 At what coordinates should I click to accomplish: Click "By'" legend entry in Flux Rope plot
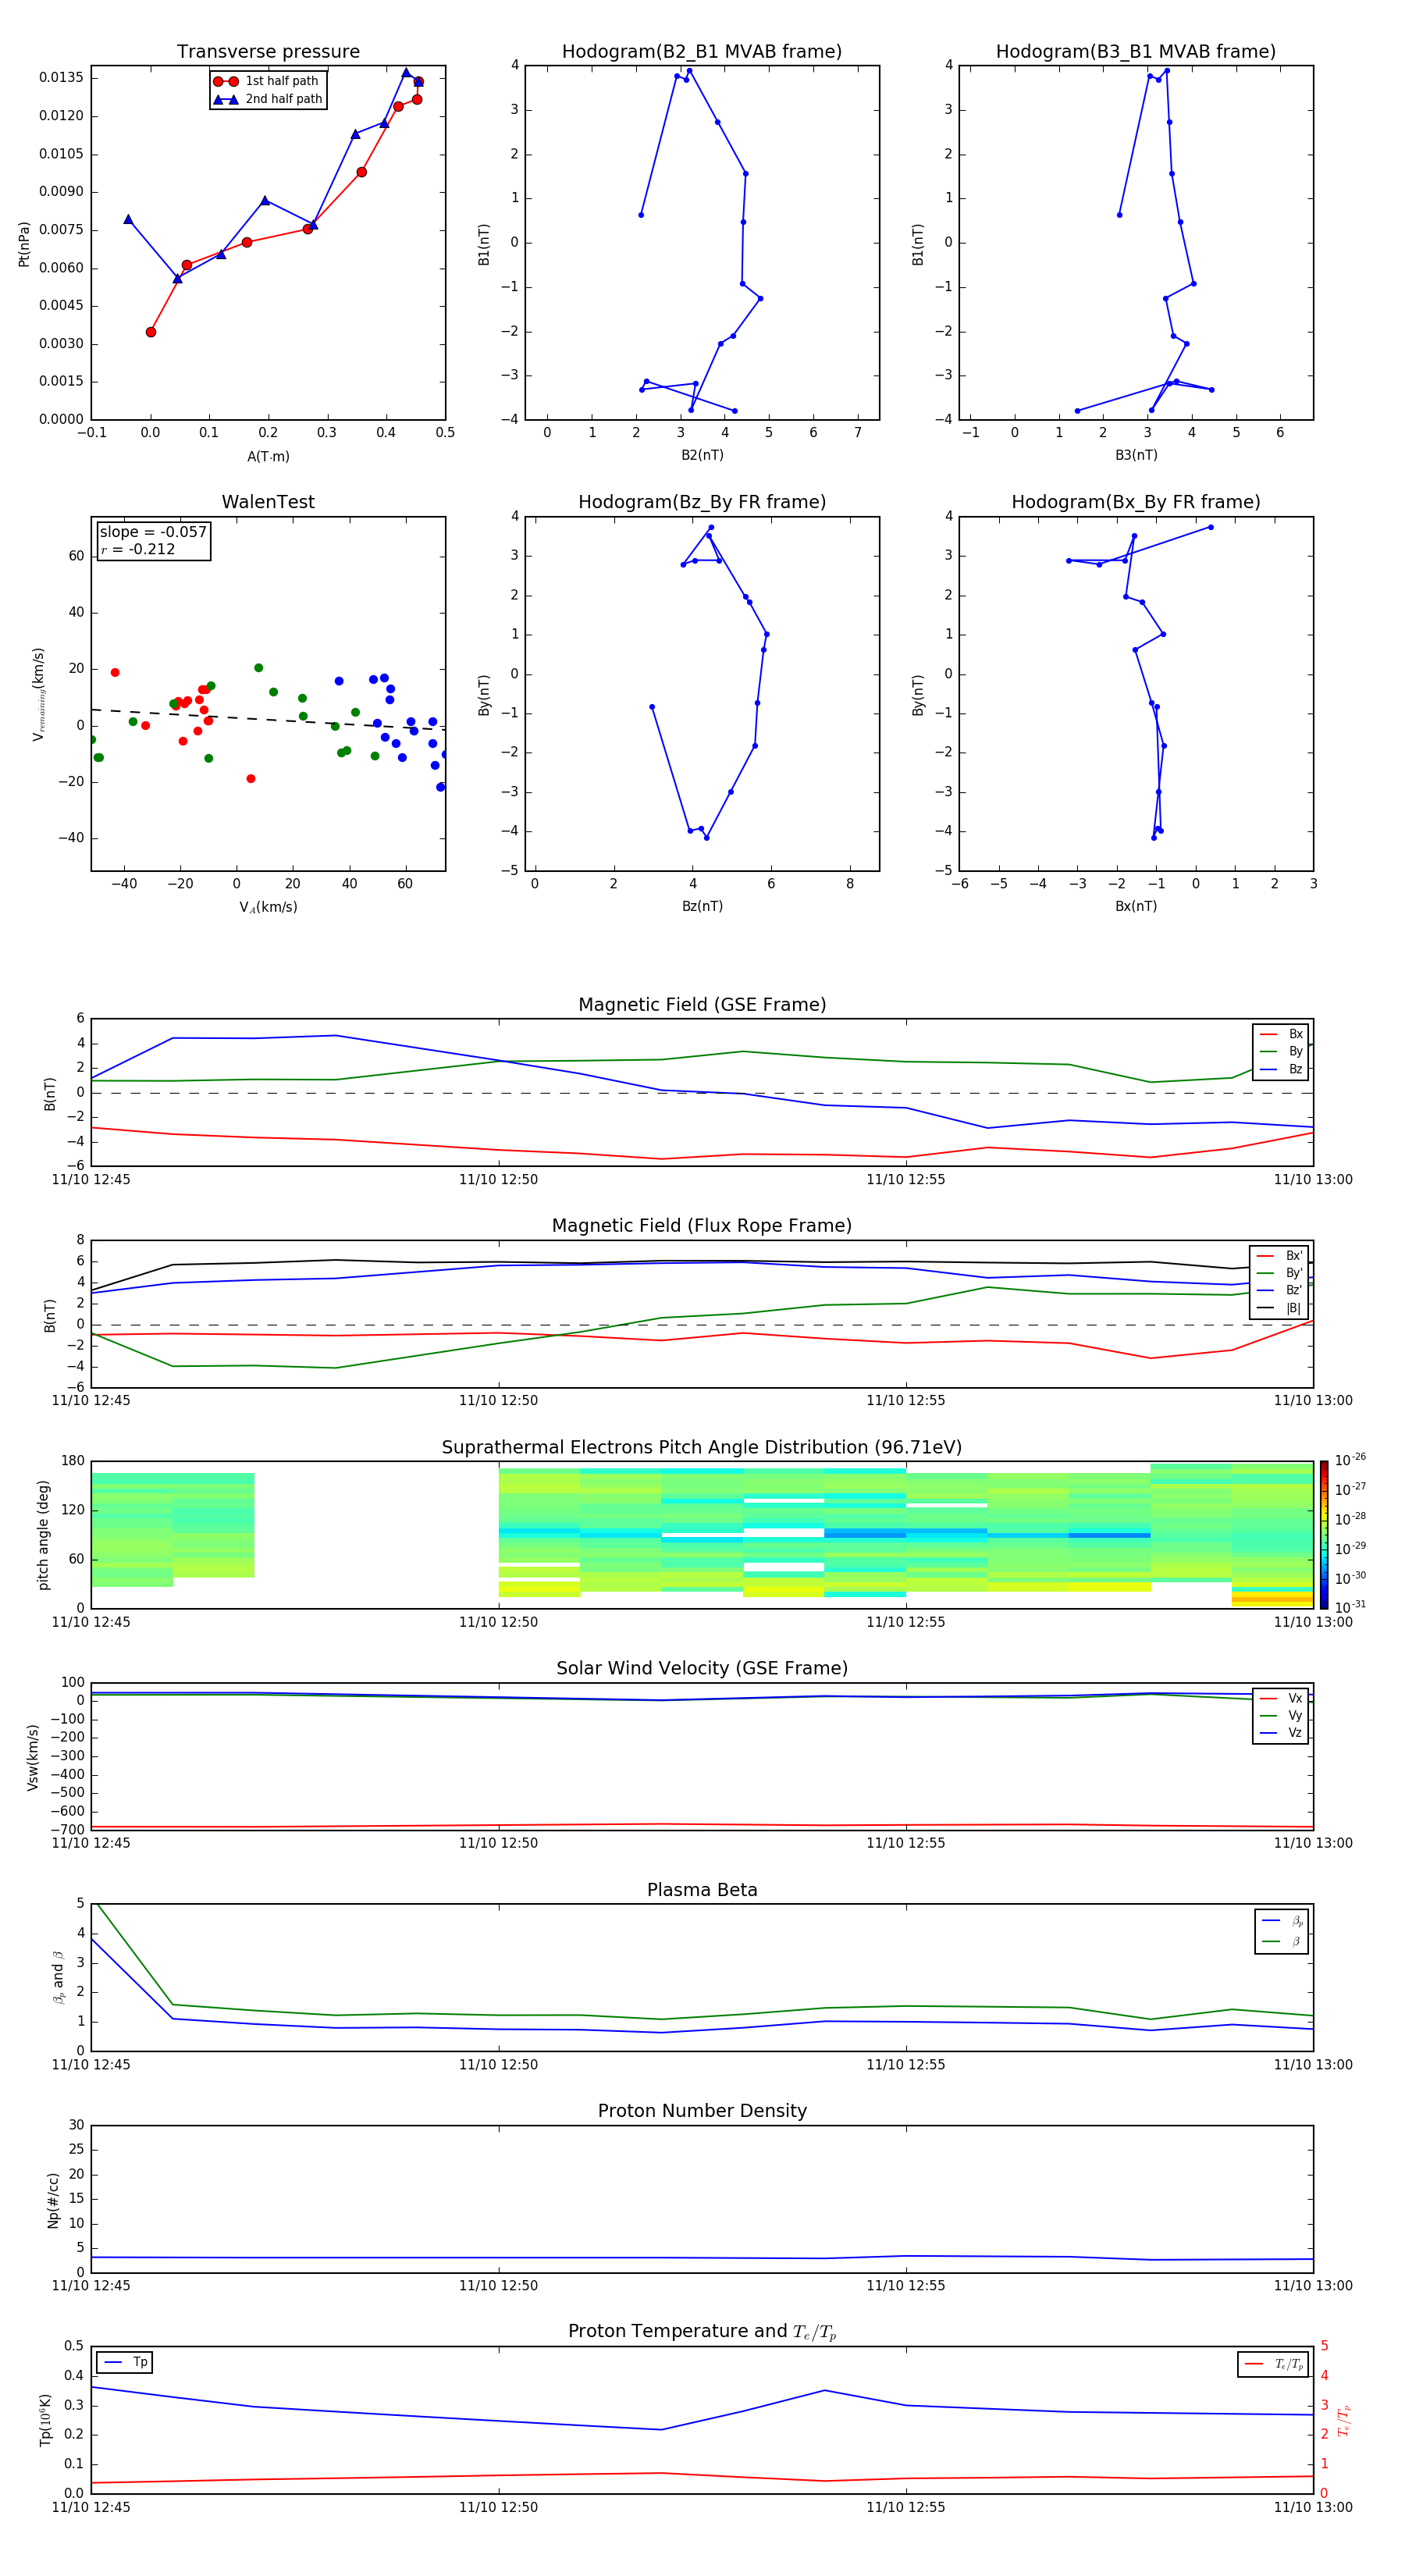tap(1279, 1273)
